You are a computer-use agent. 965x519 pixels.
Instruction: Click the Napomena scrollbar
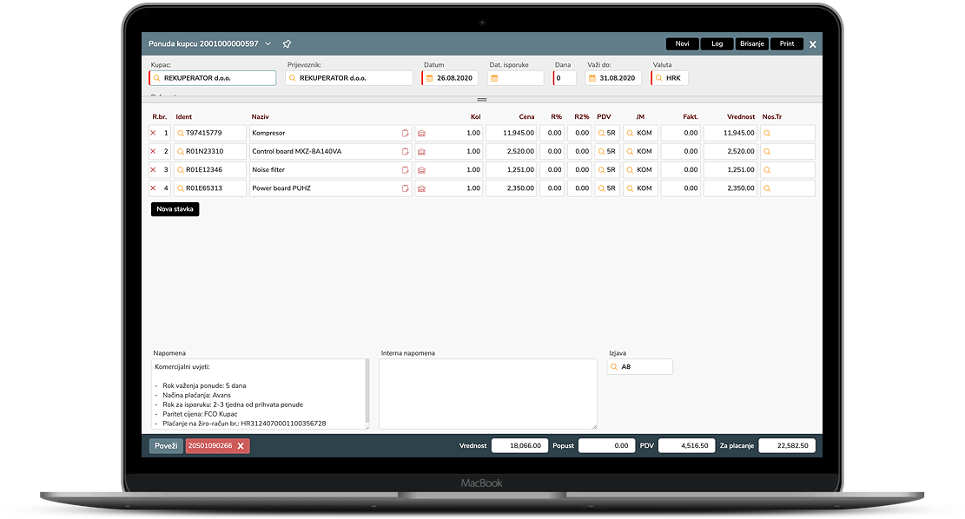(x=367, y=392)
